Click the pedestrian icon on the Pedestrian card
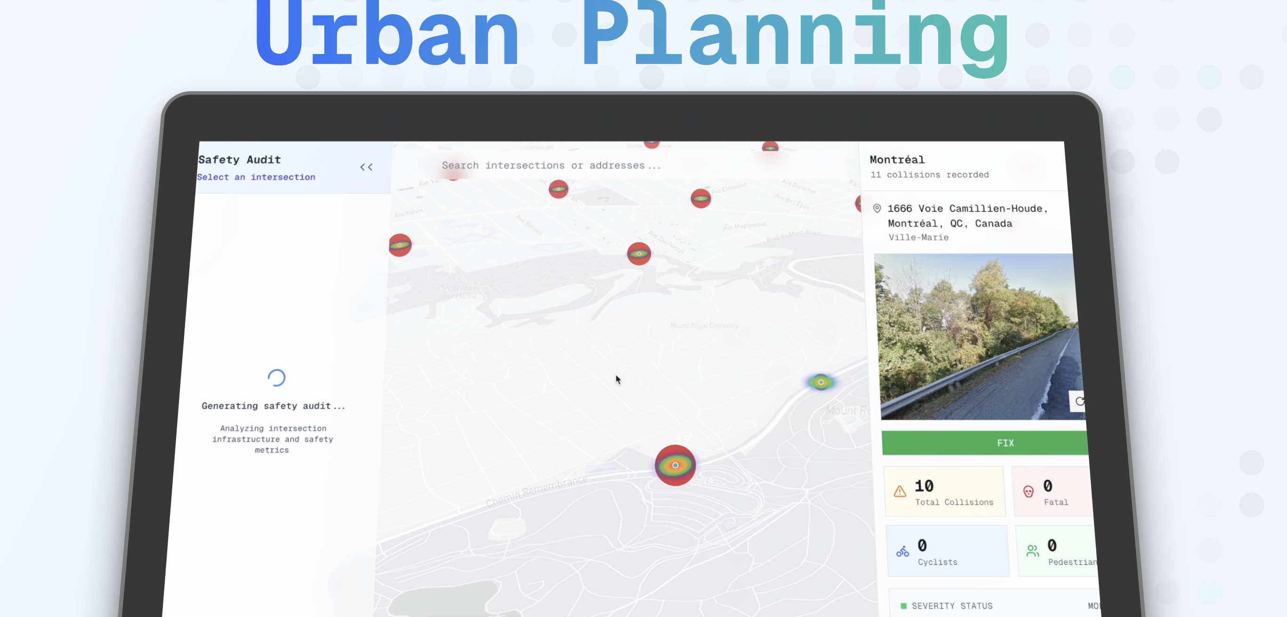The height and width of the screenshot is (617, 1287). (x=1032, y=551)
